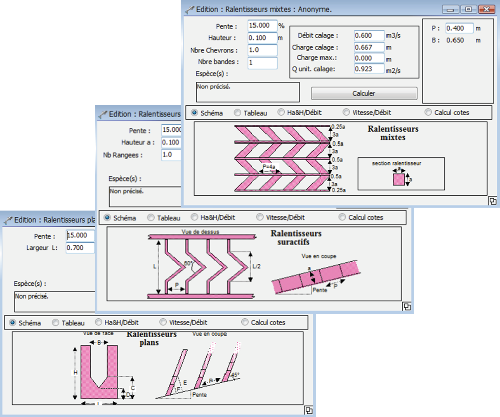The image size is (500, 417).
Task: Click the title bar icon of the Ralentisseurs plans window
Action: click(x=8, y=220)
